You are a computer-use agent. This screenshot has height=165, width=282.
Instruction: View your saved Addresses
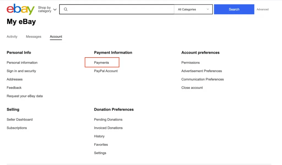[x=14, y=79]
